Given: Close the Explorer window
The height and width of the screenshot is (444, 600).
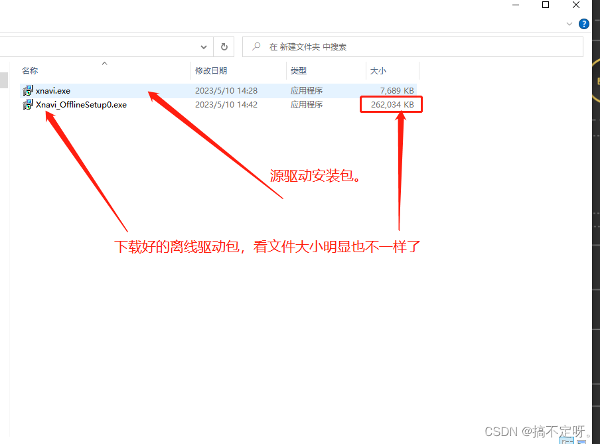Looking at the screenshot, I should pyautogui.click(x=576, y=5).
